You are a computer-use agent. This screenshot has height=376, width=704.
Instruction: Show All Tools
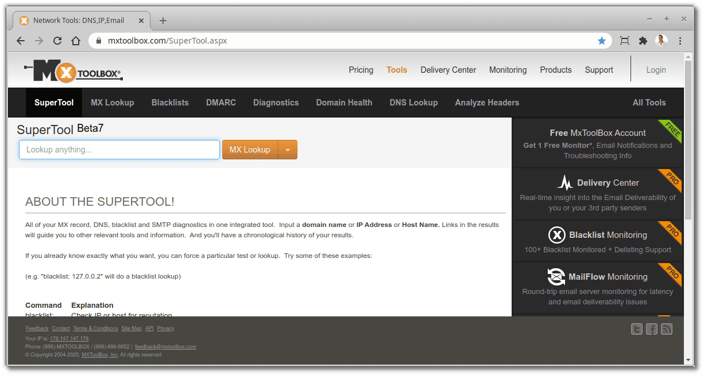point(649,103)
